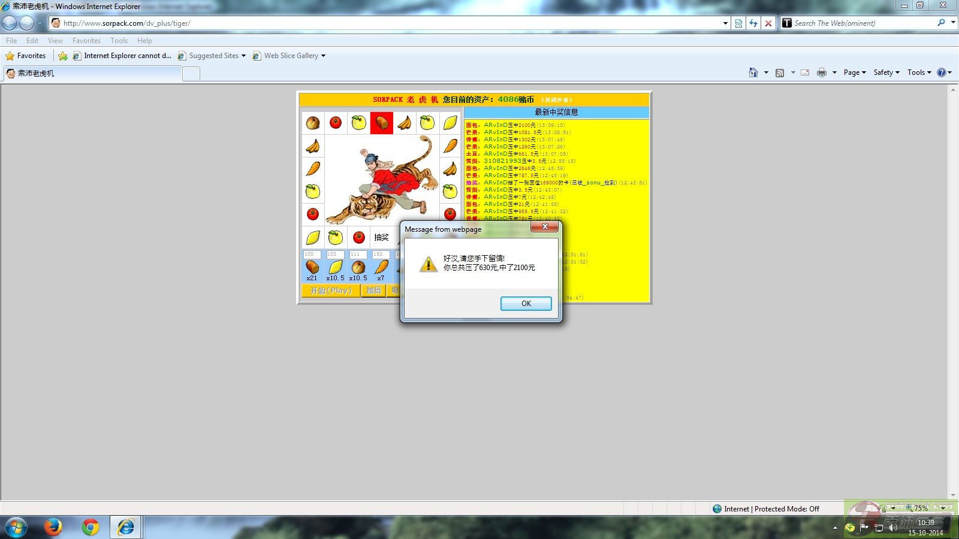Launch Chrome from the taskbar
The height and width of the screenshot is (539, 959).
91,527
